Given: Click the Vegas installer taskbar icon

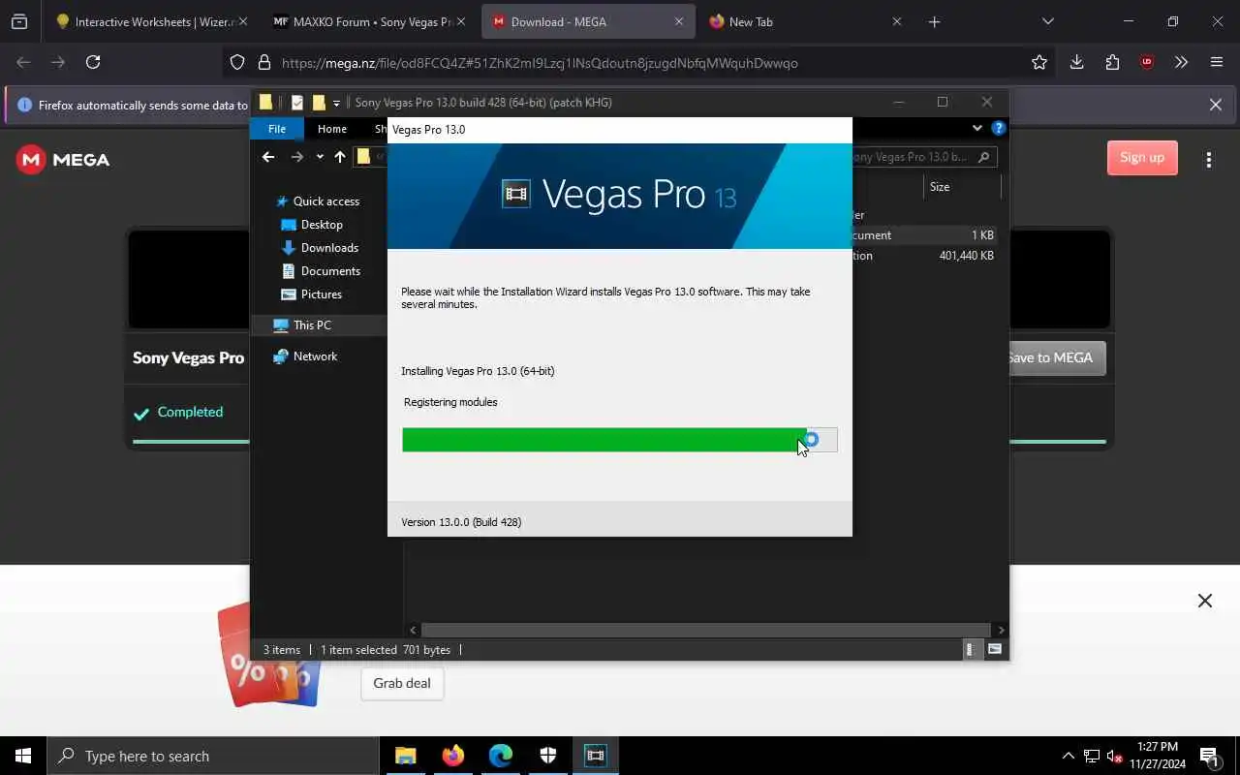Looking at the screenshot, I should 595,756.
